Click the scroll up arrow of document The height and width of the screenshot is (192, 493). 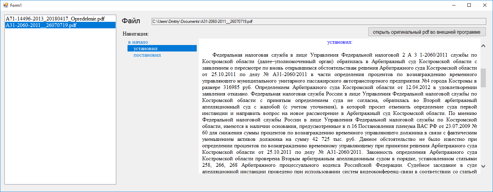click(483, 46)
